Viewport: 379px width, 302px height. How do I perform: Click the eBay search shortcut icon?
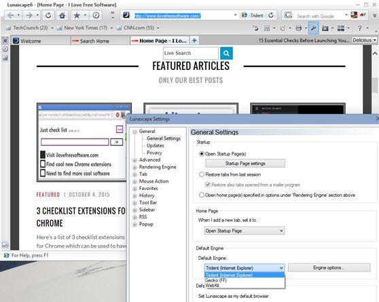[363, 15]
